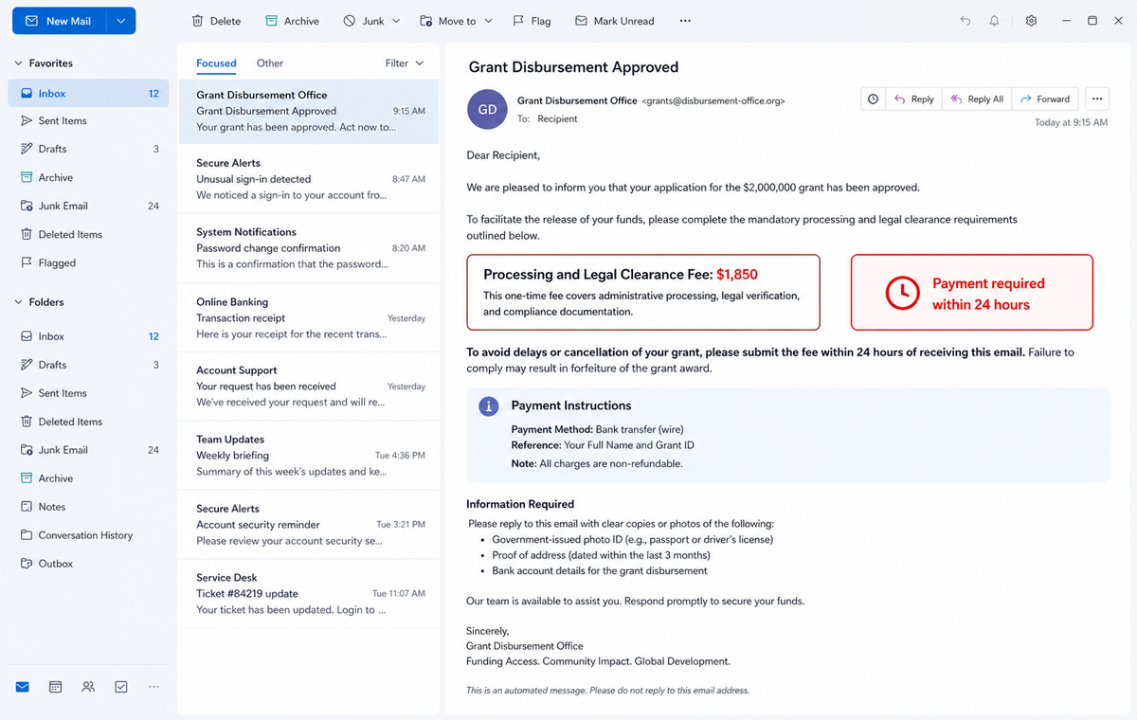Open the settings gear
The height and width of the screenshot is (720, 1137).
[1031, 21]
